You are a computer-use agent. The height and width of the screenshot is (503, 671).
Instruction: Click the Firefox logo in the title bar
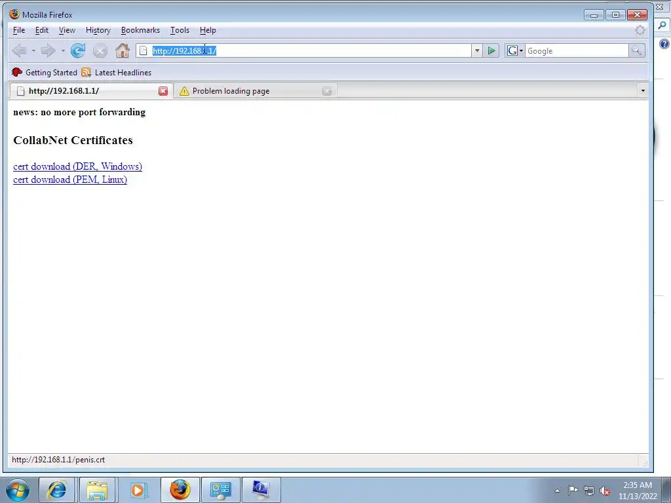14,14
